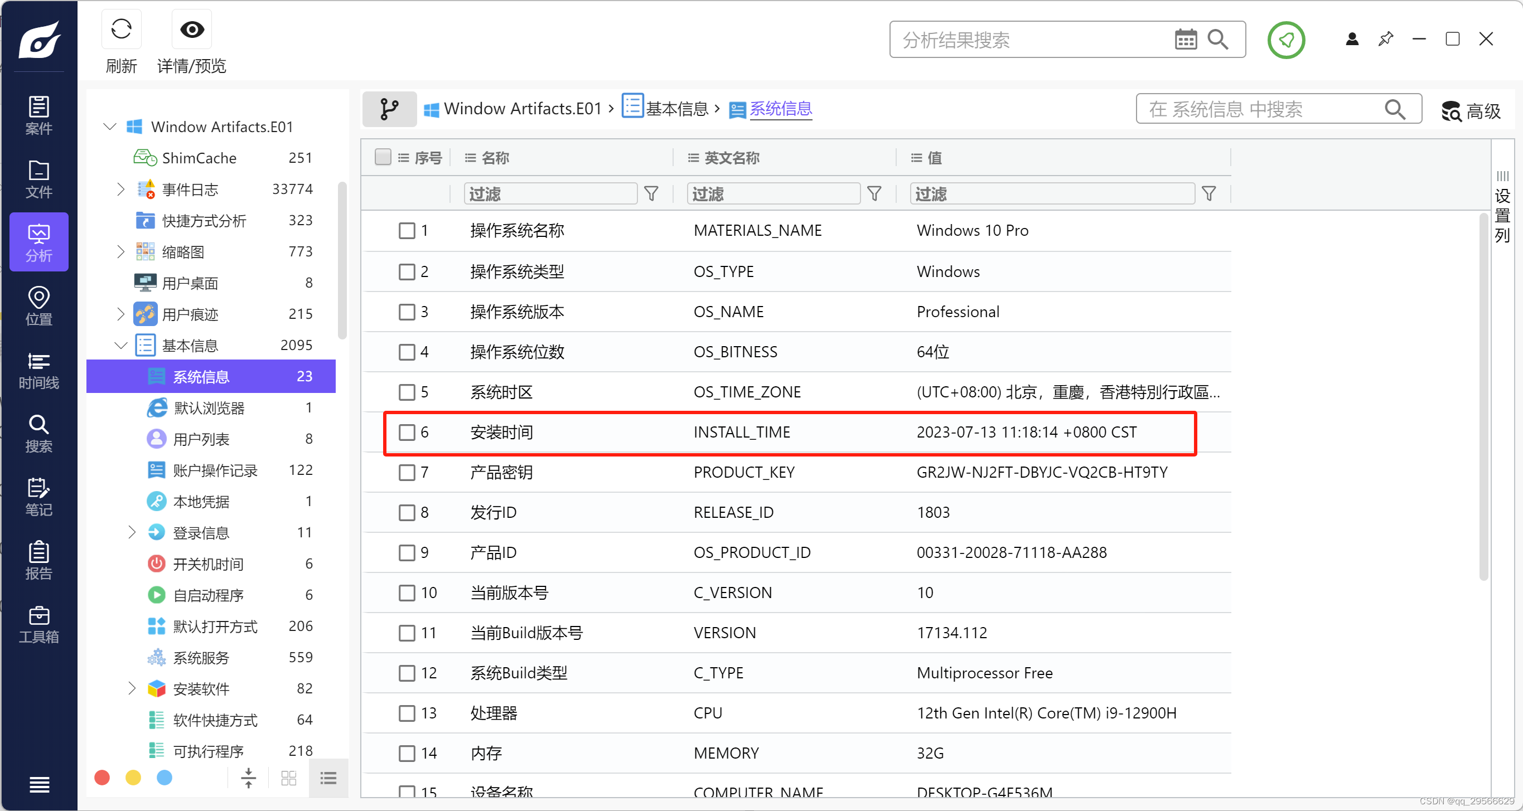Open the 值 column header menu
1523x811 pixels.
(x=916, y=158)
